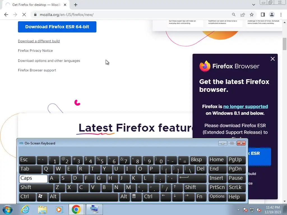
Task: Share this page via share icon
Action: tap(243, 15)
